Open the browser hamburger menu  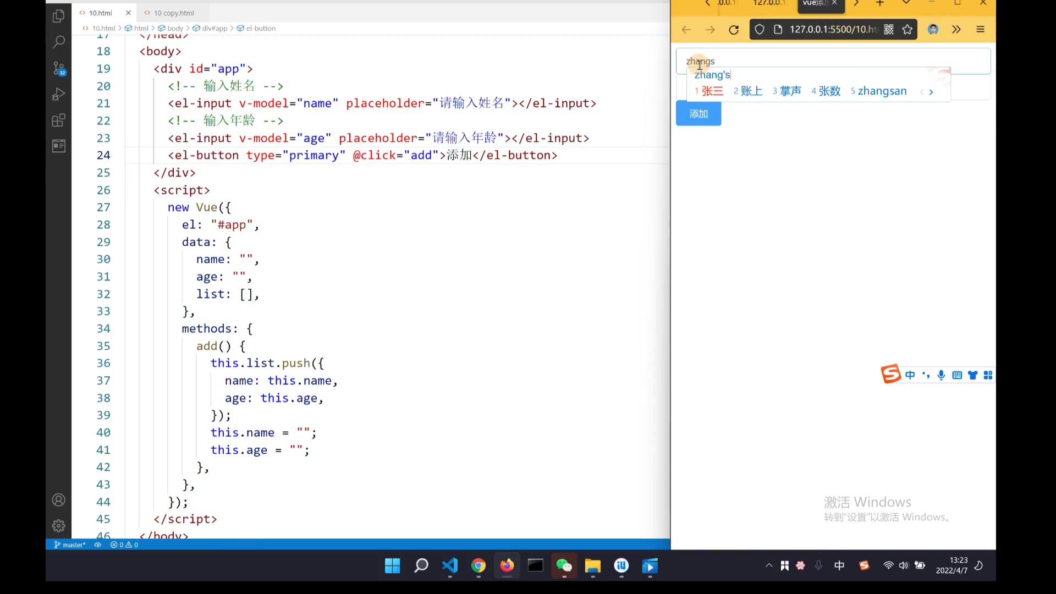point(980,30)
